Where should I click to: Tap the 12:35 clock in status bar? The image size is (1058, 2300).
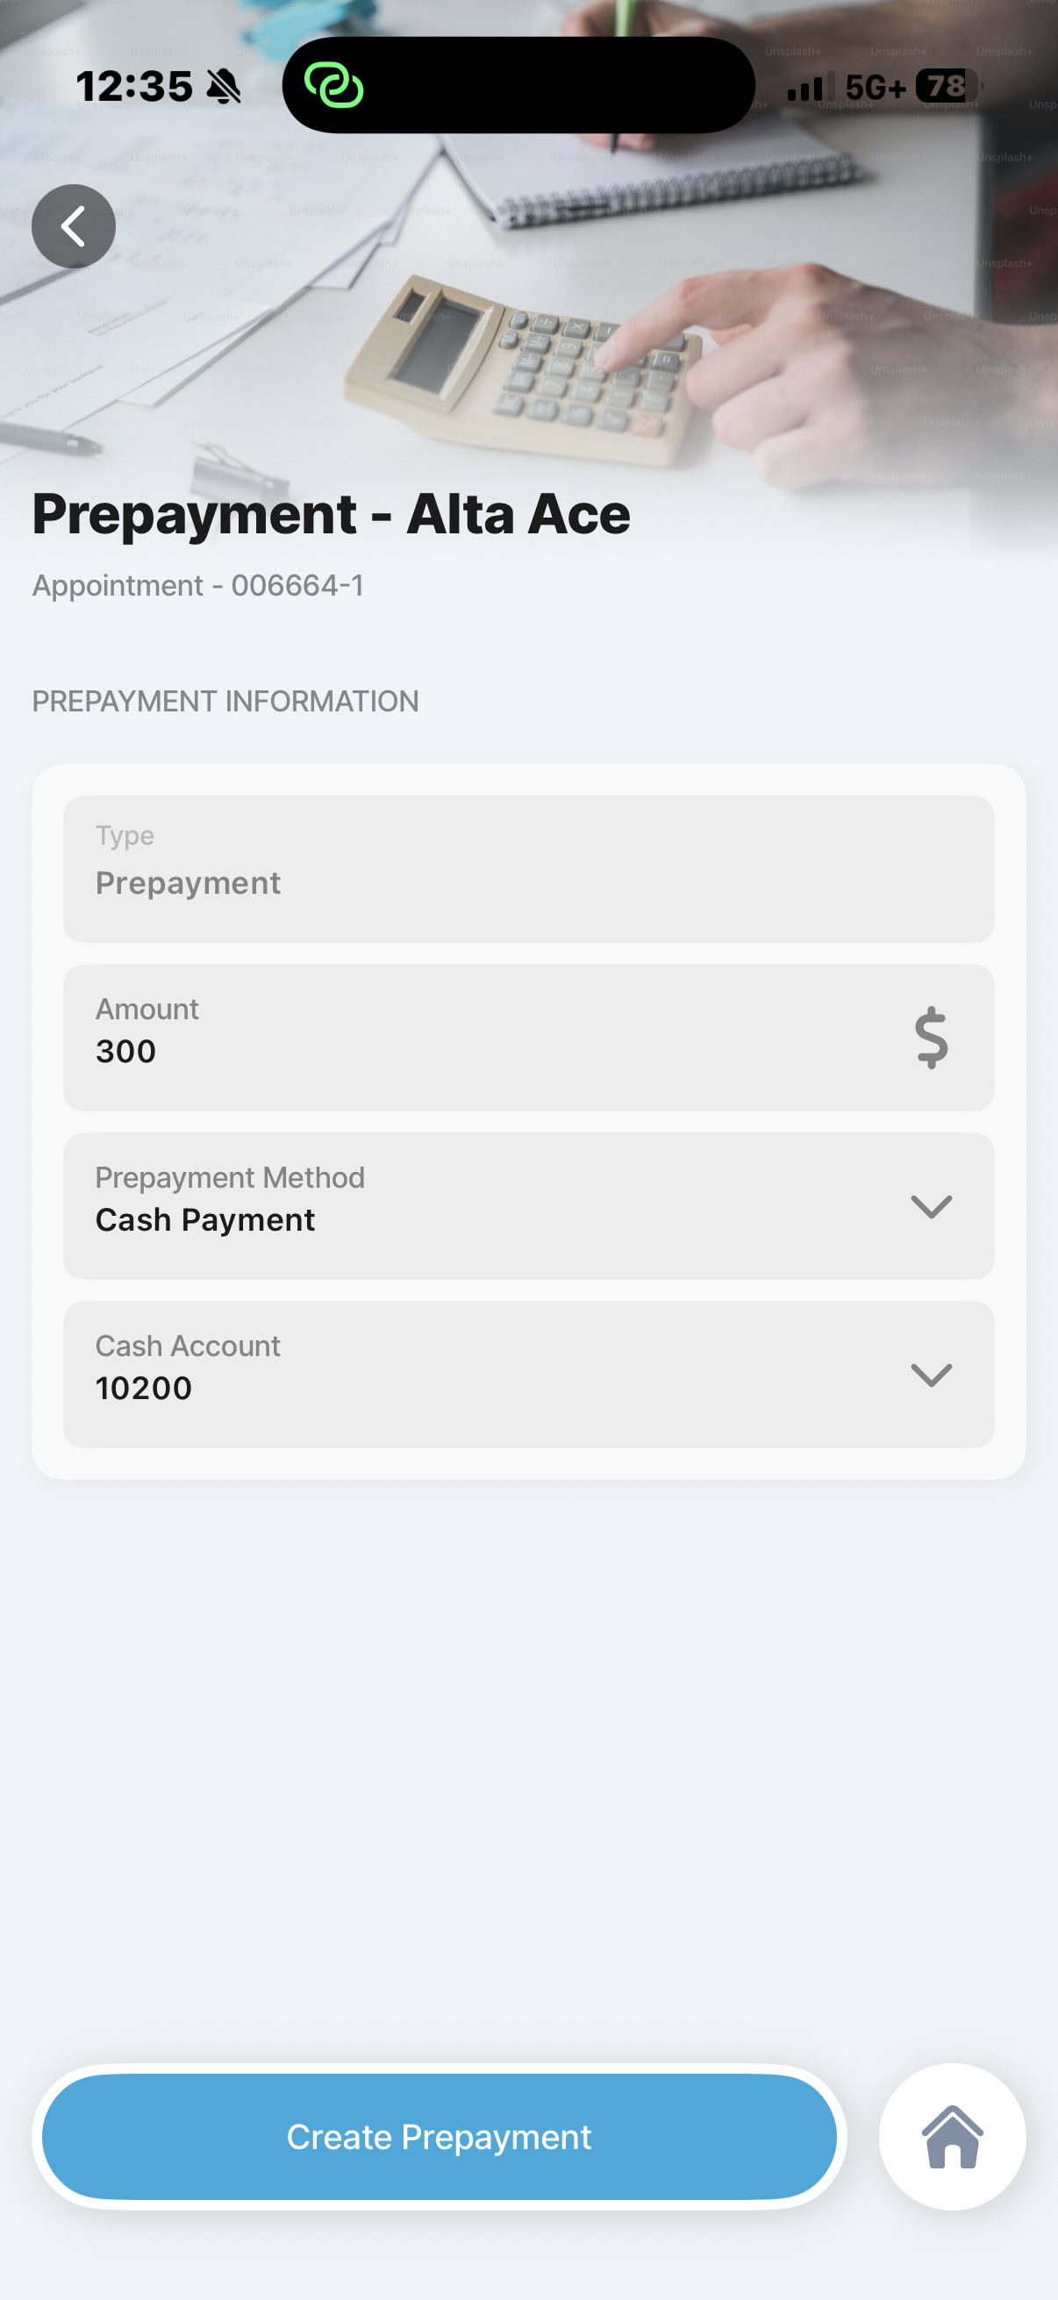[134, 88]
